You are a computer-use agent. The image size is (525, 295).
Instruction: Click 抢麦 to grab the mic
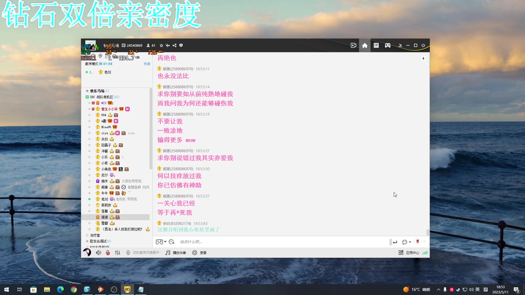click(147, 64)
